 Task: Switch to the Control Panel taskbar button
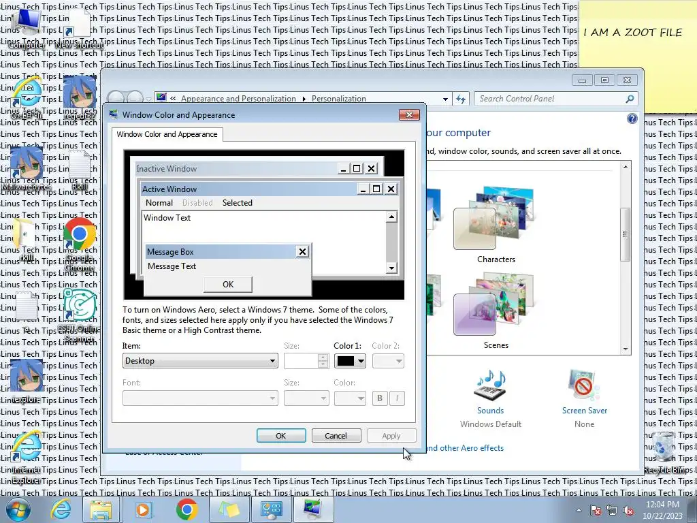point(271,509)
